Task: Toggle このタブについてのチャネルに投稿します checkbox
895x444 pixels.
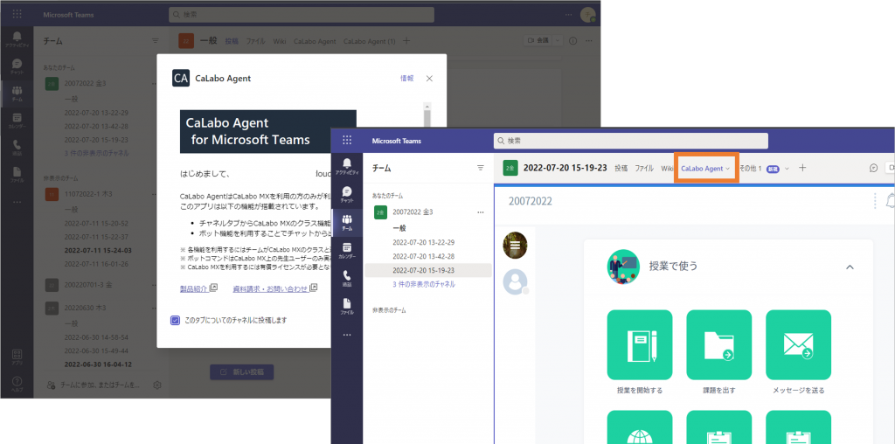Action: pos(175,320)
